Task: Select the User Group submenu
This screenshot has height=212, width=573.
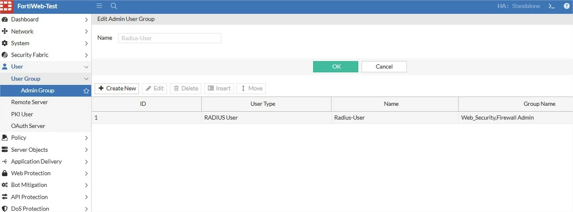Action: tap(46, 79)
